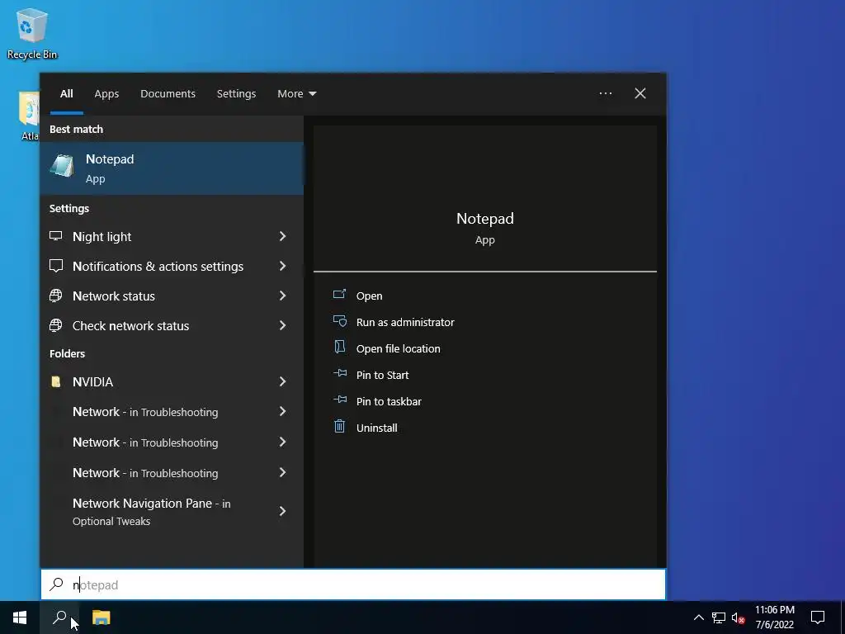Run Notepad as administrator
Image resolution: width=845 pixels, height=634 pixels.
405,323
